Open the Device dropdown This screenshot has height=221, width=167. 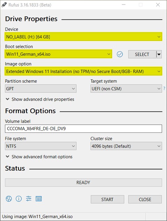[83, 37]
